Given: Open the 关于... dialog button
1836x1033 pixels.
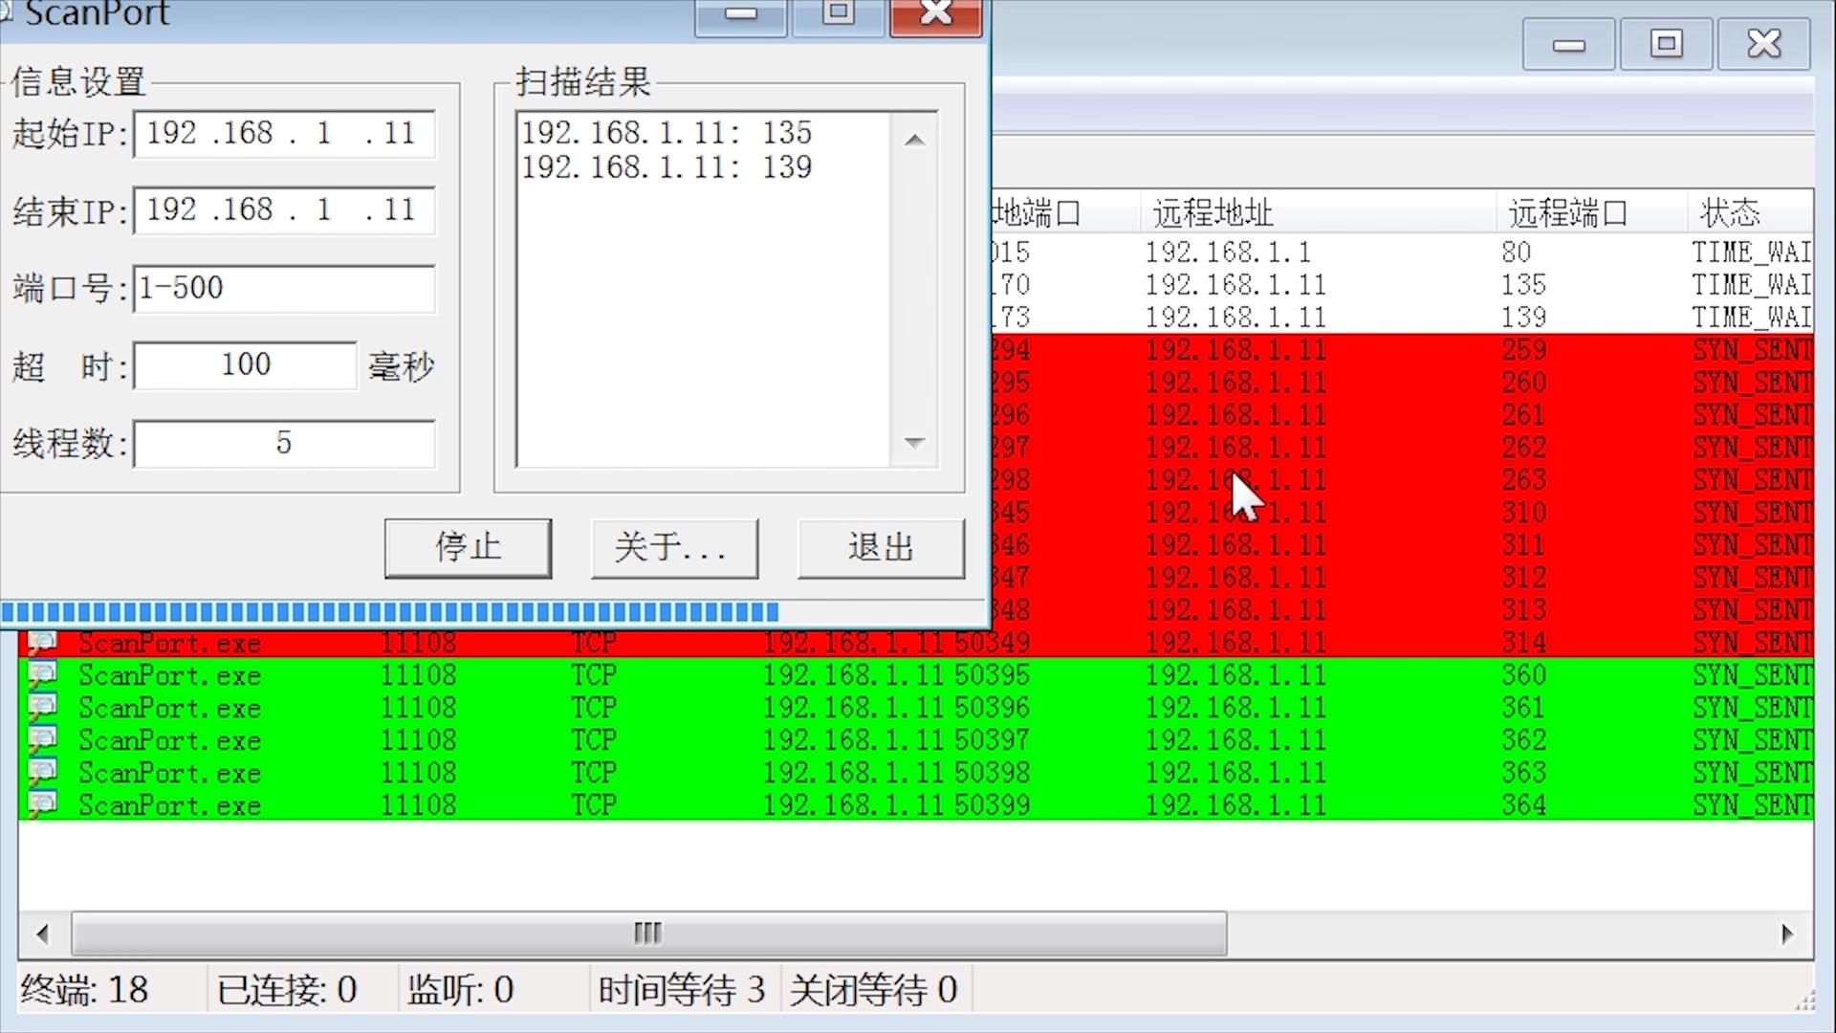Looking at the screenshot, I should click(x=674, y=548).
